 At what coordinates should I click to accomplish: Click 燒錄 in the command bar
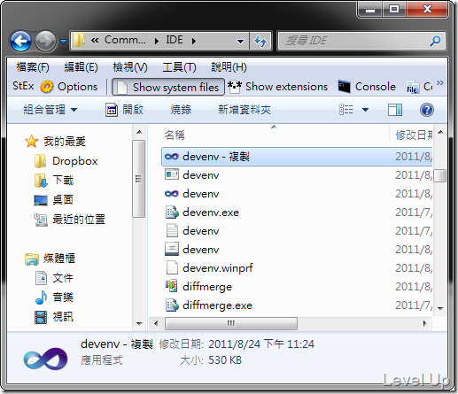pyautogui.click(x=181, y=110)
